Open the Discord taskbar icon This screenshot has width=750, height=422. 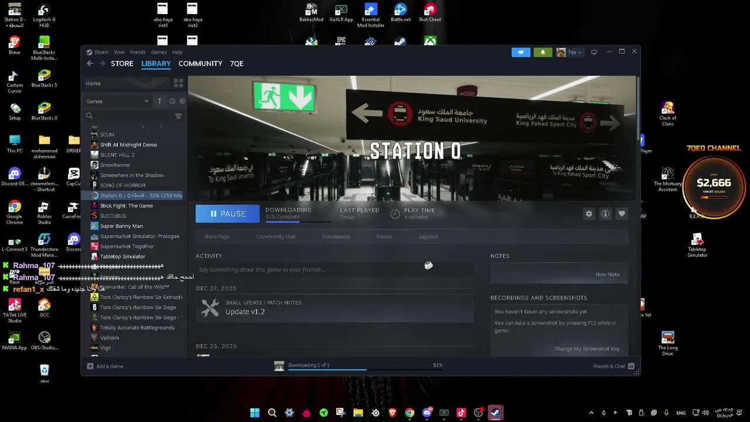point(427,413)
